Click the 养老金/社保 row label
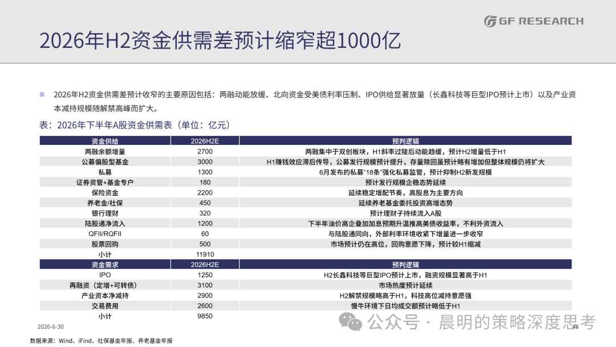Image resolution: width=616 pixels, height=347 pixels. point(105,203)
